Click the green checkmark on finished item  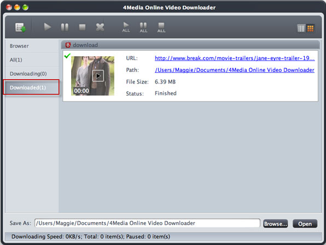click(x=67, y=56)
